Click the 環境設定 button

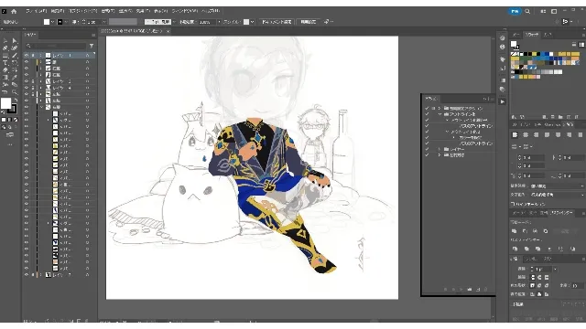click(309, 22)
